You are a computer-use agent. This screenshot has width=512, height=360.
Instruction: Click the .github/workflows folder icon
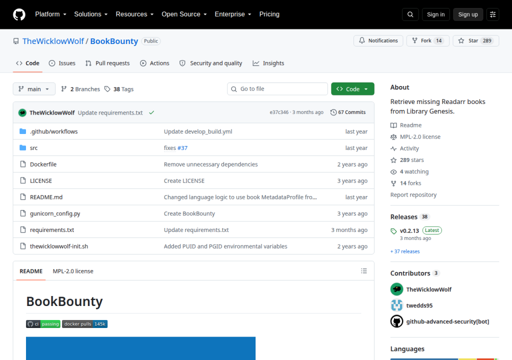click(23, 131)
